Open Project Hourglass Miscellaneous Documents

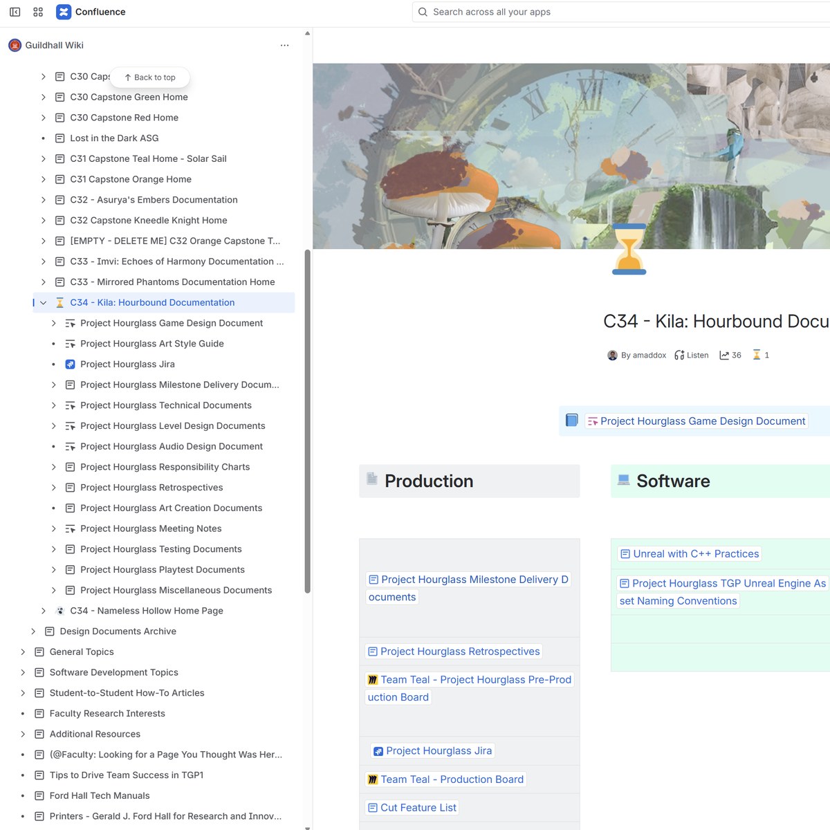(x=176, y=591)
